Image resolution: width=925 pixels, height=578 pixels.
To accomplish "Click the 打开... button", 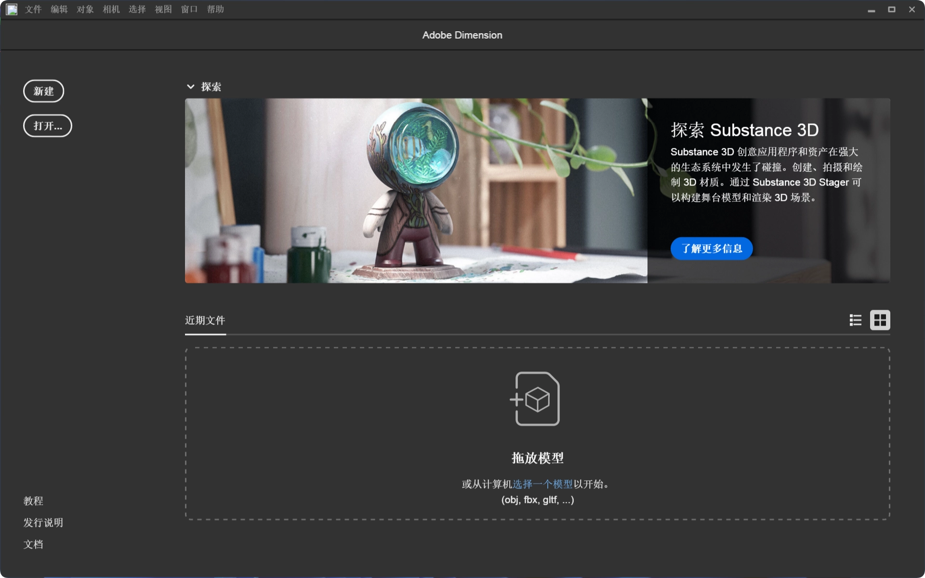I will [47, 126].
